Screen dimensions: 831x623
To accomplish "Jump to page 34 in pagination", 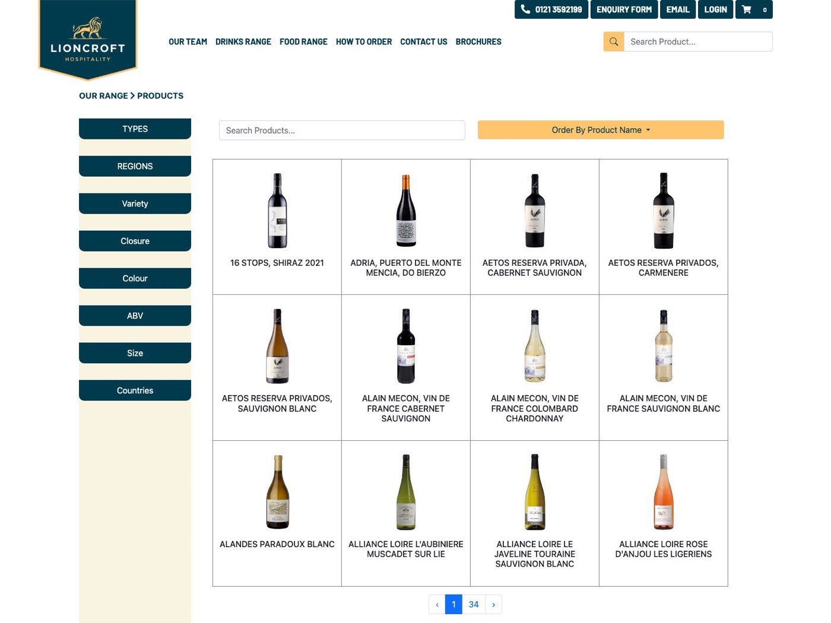I will click(x=474, y=605).
